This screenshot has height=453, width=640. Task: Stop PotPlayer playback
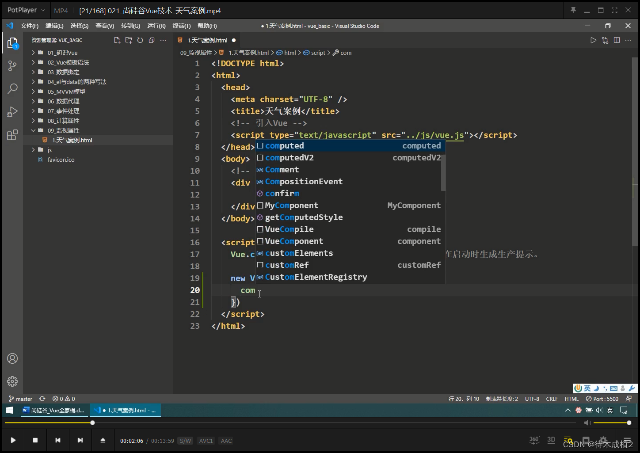click(x=35, y=440)
